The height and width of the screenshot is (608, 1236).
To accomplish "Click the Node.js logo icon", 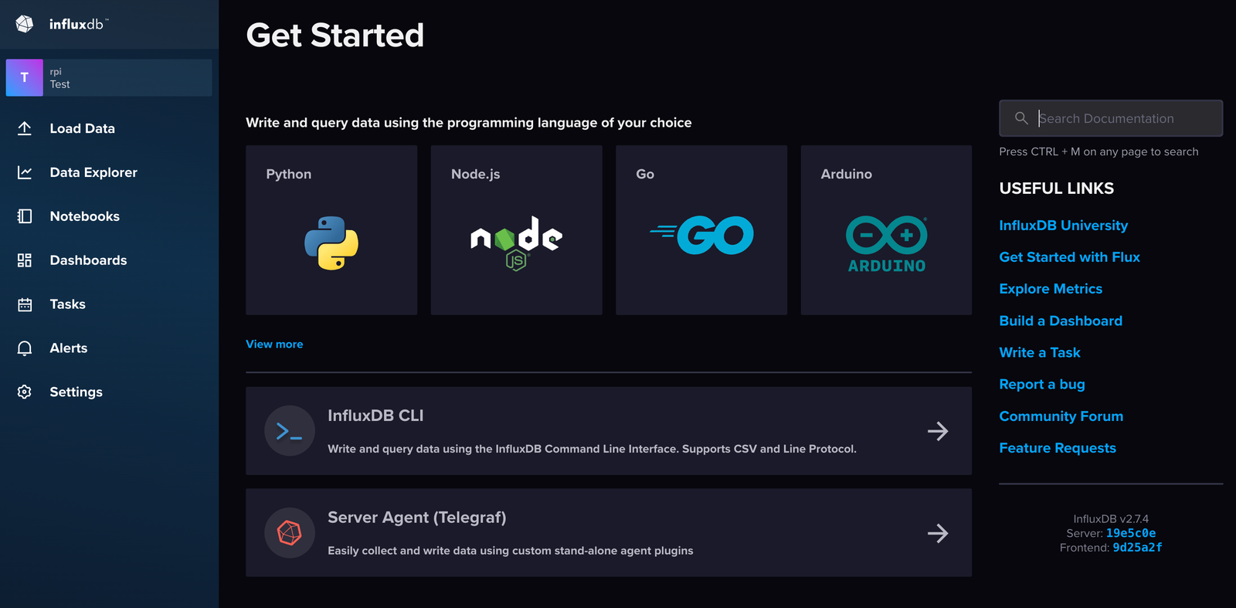I will tap(516, 243).
